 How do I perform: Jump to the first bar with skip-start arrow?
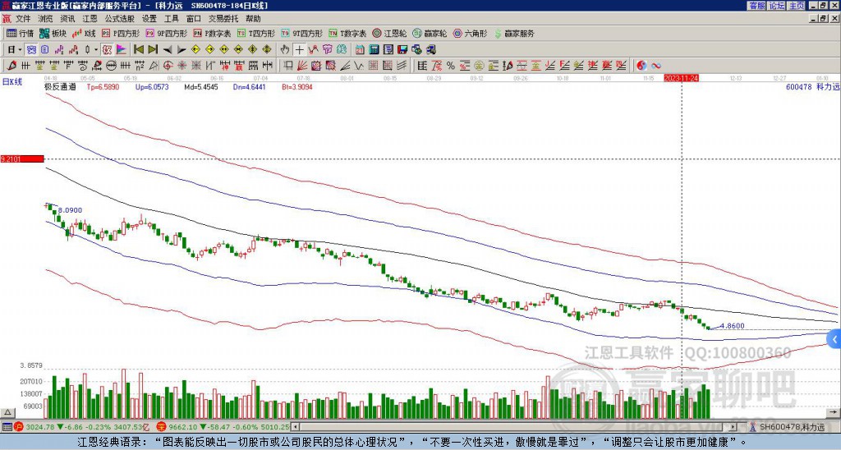(x=139, y=49)
